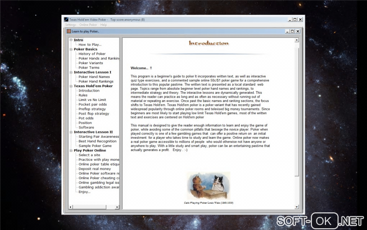Select the 'Enjoy..' topic
The height and width of the screenshot is (230, 367).
point(84,192)
